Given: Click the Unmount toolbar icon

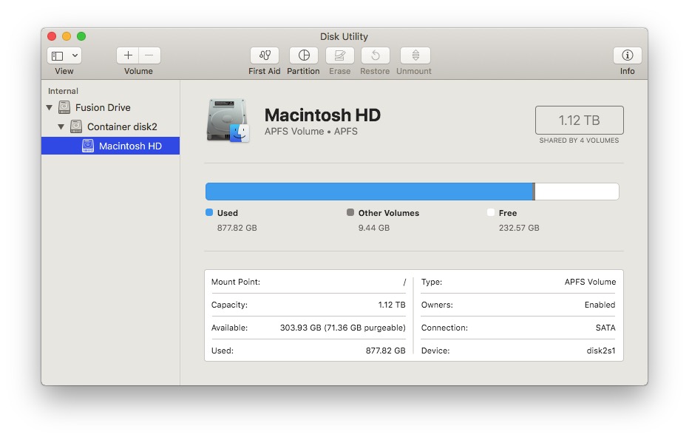Looking at the screenshot, I should point(415,55).
